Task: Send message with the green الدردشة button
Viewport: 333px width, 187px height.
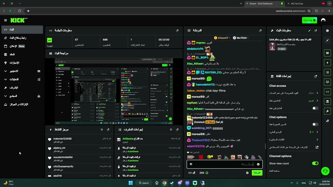Action: point(257,173)
